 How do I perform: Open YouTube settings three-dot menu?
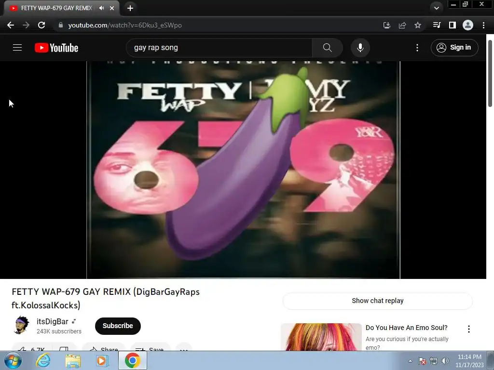417,48
